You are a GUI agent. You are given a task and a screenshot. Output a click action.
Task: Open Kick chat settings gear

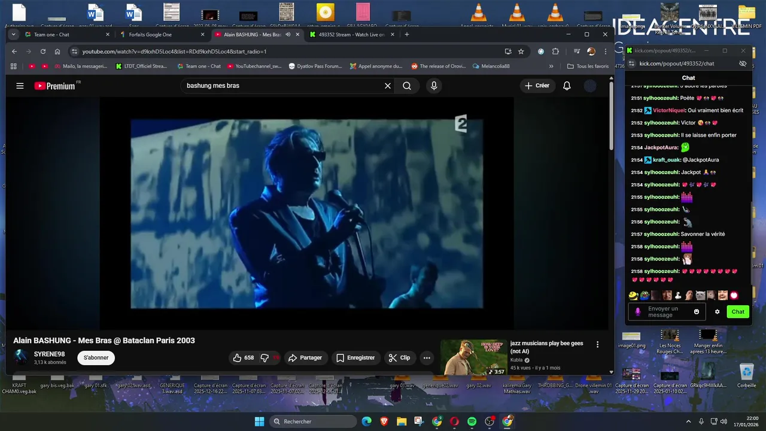[718, 312]
